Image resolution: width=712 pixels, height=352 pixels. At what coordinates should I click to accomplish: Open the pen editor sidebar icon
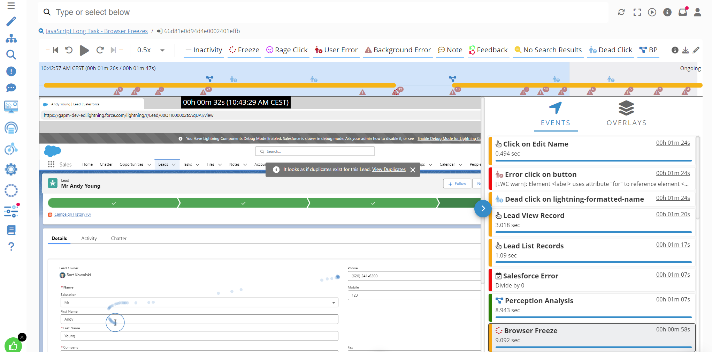[11, 22]
